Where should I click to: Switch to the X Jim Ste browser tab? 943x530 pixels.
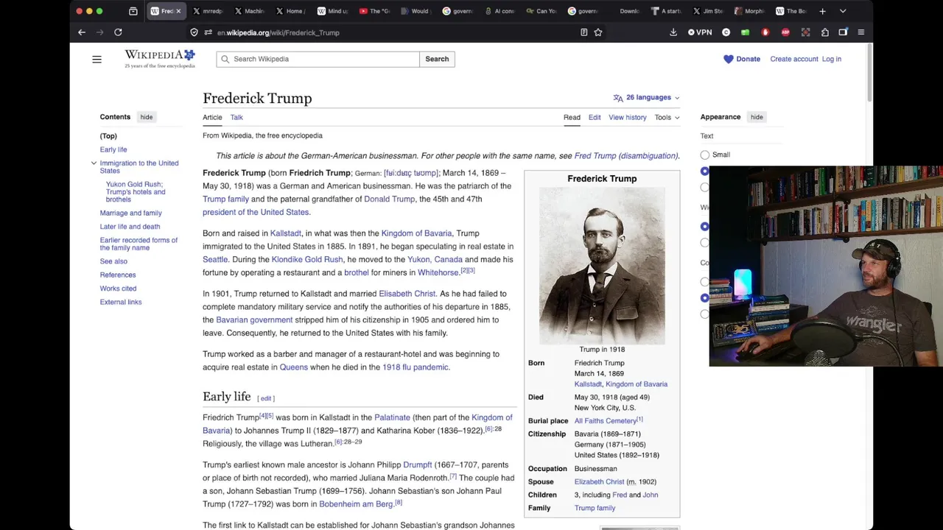pyautogui.click(x=709, y=11)
